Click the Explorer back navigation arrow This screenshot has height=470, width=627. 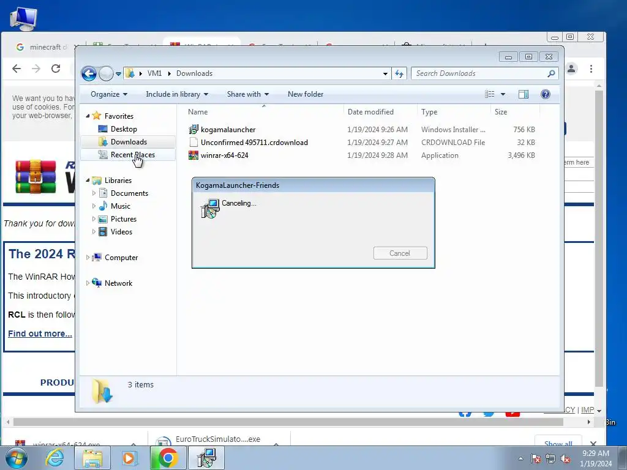pos(89,73)
